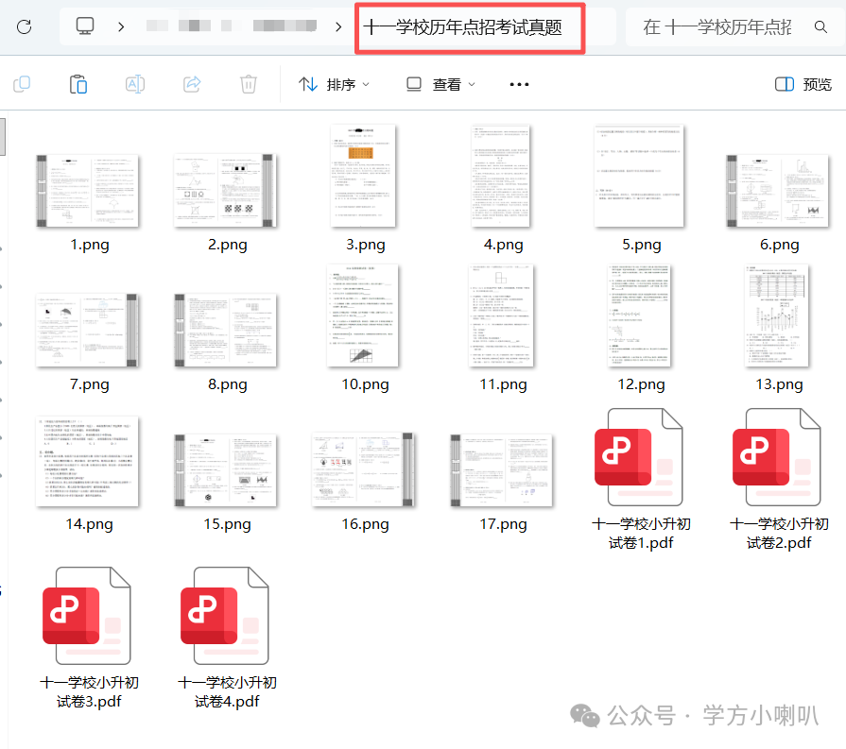Refresh the folder view

point(24,26)
